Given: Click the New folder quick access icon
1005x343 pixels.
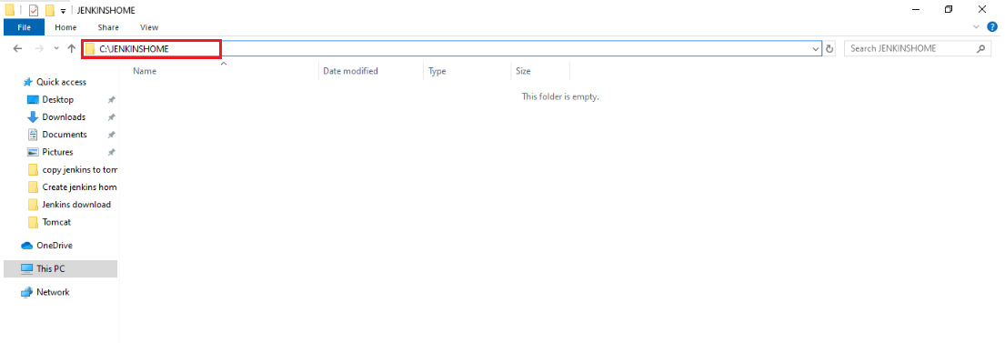Looking at the screenshot, I should click(50, 10).
